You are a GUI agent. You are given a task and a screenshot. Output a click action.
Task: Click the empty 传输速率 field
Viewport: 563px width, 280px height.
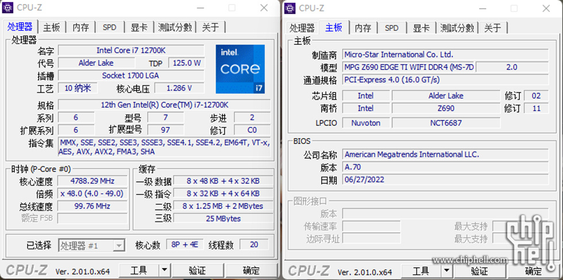pos(371,226)
